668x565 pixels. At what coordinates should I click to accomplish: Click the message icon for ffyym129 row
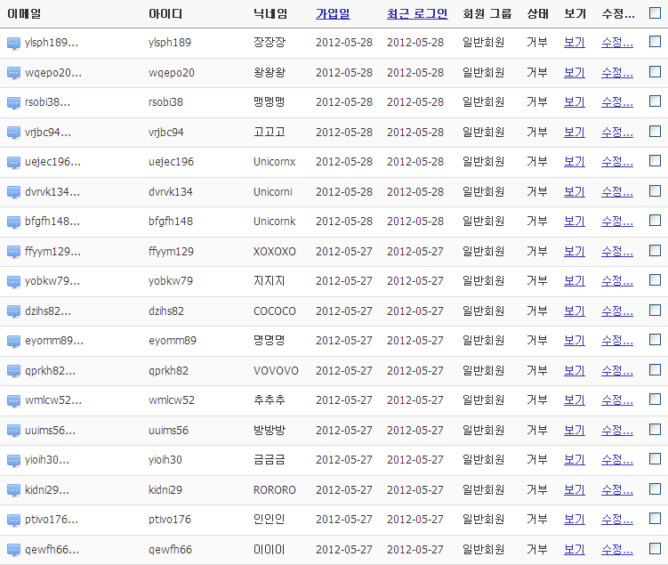click(x=13, y=252)
